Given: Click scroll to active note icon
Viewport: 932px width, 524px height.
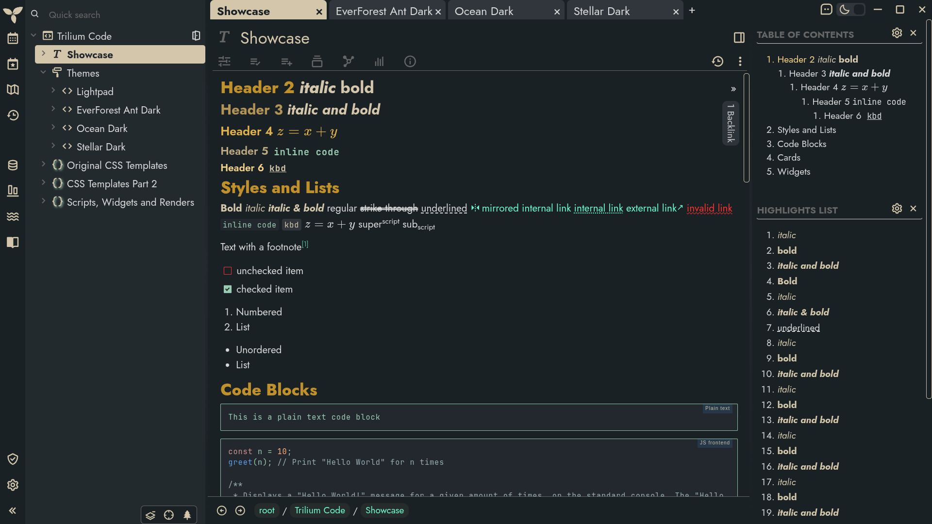Looking at the screenshot, I should pyautogui.click(x=169, y=515).
